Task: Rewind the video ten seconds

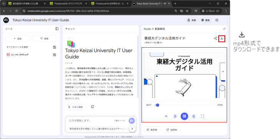Action: point(175,116)
